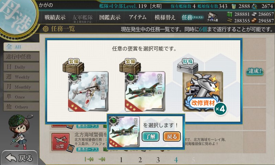
Task: Jump to first page arrow icon
Action: pos(89,159)
